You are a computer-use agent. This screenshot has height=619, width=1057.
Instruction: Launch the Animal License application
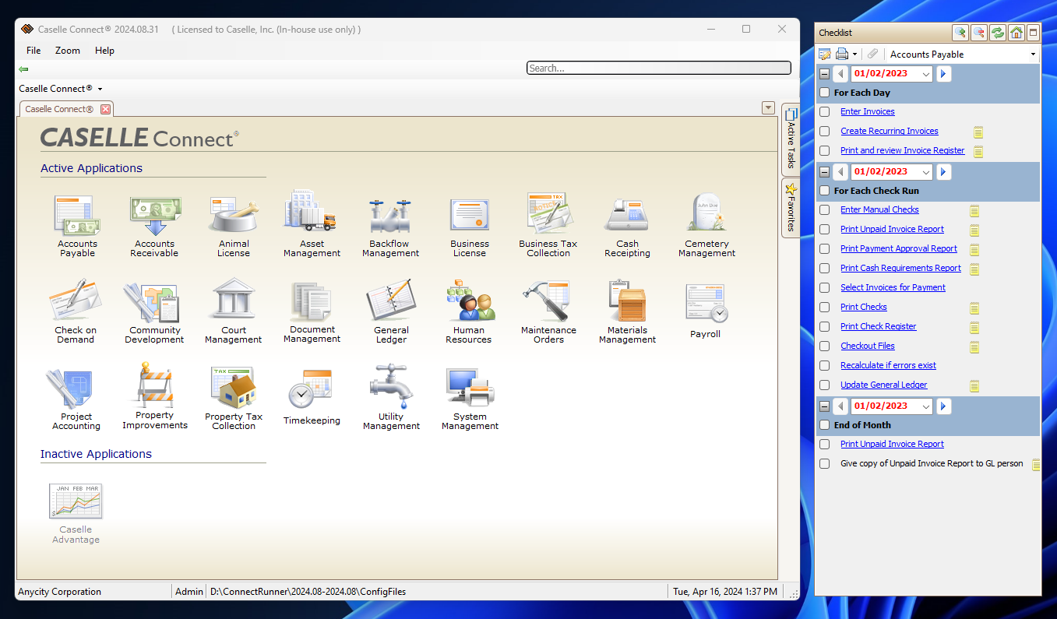[234, 226]
